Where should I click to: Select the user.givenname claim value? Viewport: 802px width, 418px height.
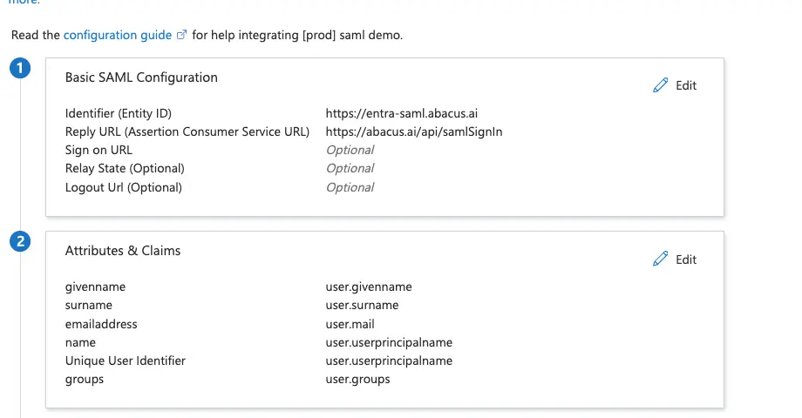coord(369,287)
